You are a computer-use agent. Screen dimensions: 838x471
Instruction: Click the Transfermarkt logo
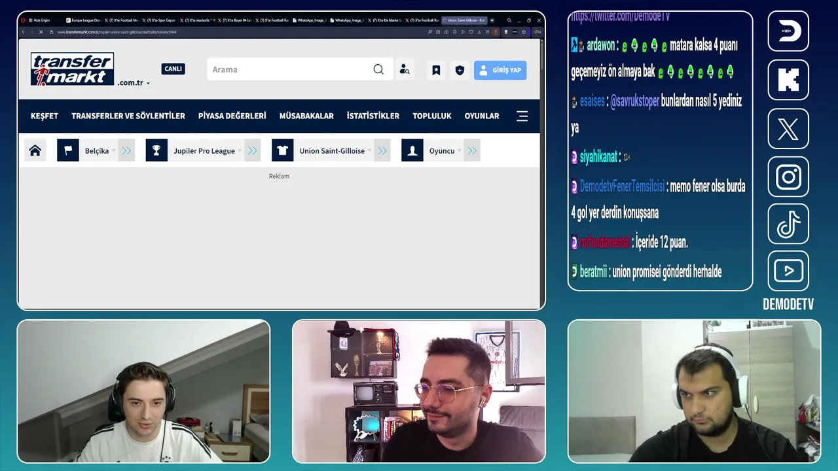(72, 69)
